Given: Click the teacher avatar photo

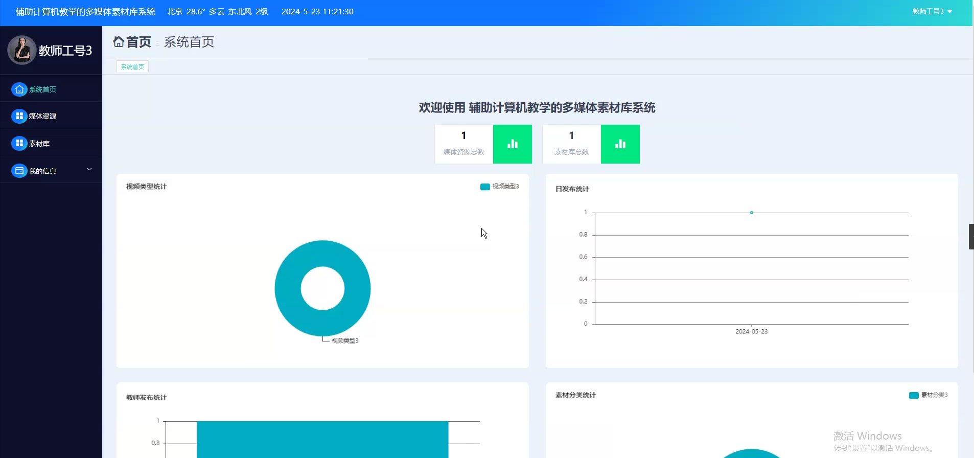Looking at the screenshot, I should [21, 50].
